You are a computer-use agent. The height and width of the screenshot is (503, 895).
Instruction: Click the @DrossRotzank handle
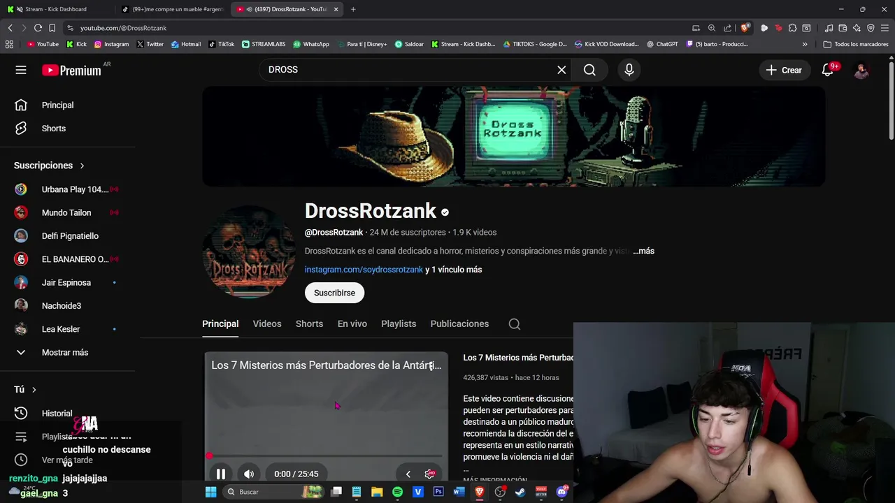[334, 233]
